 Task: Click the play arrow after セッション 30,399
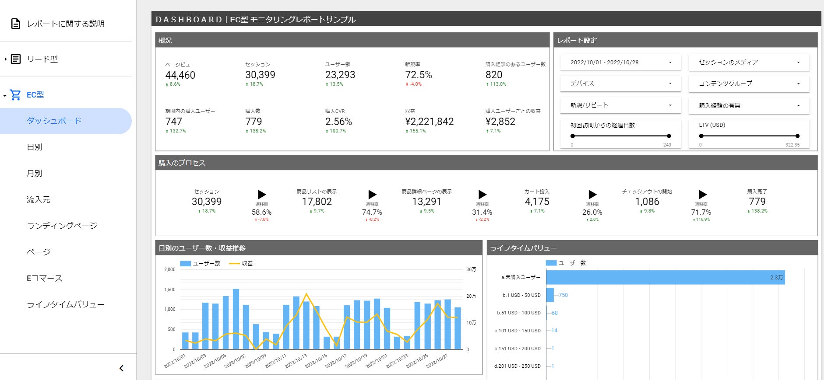(x=262, y=195)
